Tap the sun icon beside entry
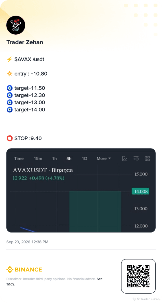162x303 pixels. pos(9,74)
